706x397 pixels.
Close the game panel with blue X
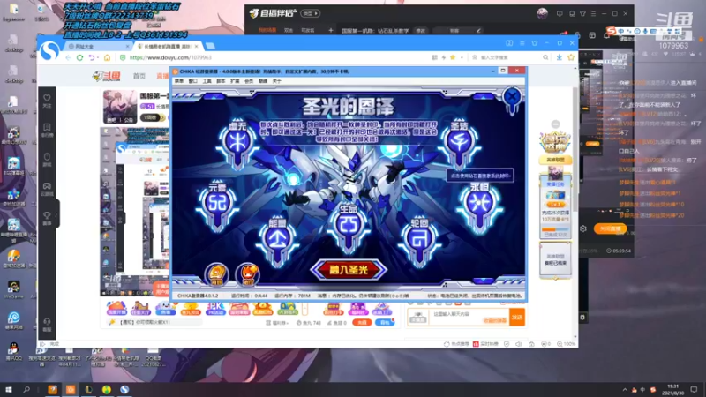pos(512,97)
